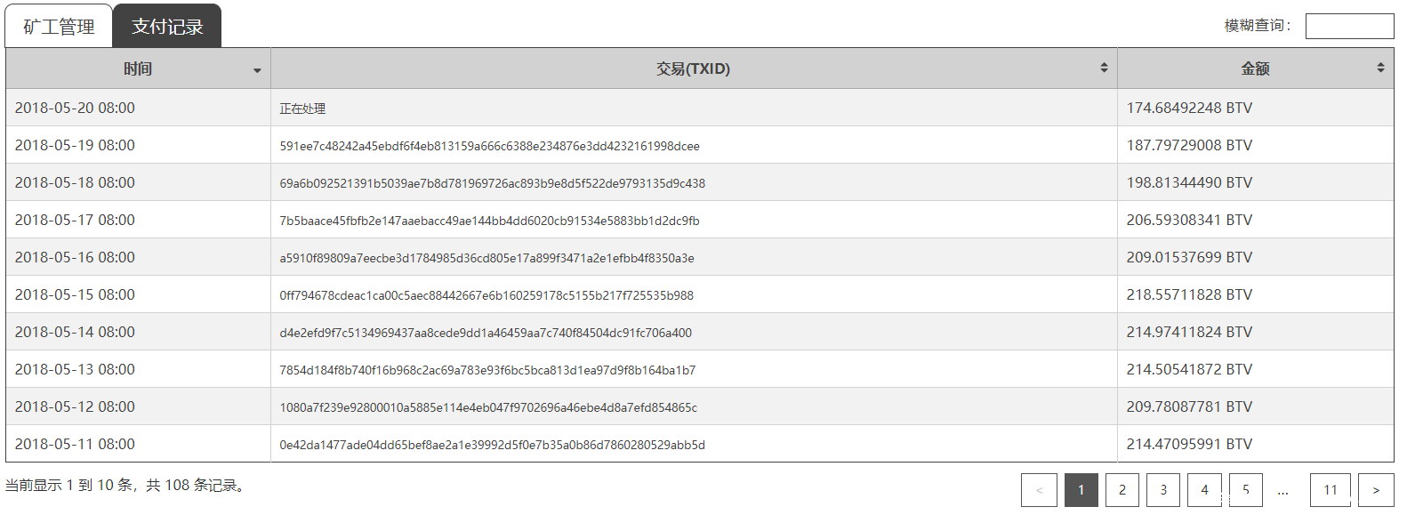Sort by 时间 column descending arrow

point(257,70)
